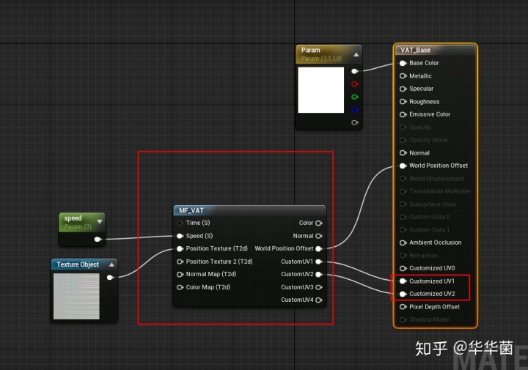The height and width of the screenshot is (370, 528).
Task: Select the Param node header
Action: pyautogui.click(x=329, y=54)
